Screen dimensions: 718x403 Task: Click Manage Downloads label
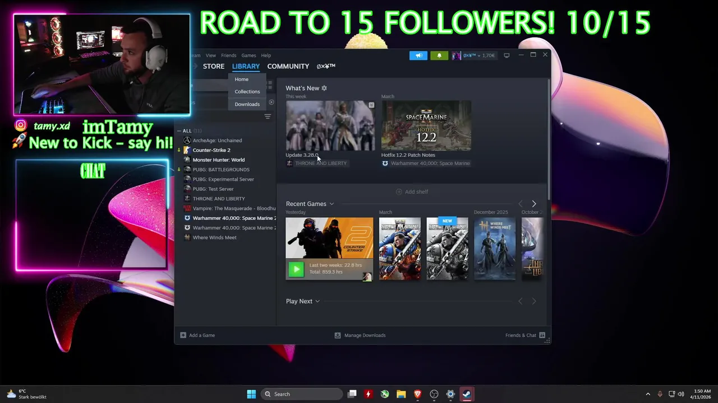(x=365, y=335)
